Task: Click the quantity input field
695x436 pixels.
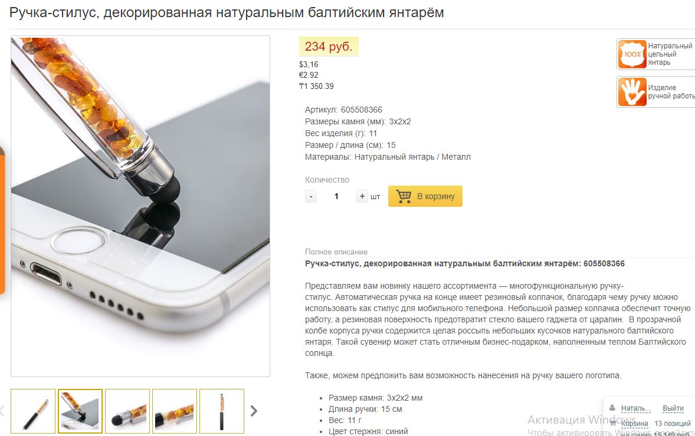Action: click(x=336, y=196)
